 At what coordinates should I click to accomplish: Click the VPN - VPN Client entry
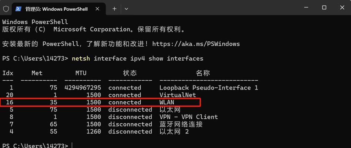pyautogui.click(x=188, y=117)
